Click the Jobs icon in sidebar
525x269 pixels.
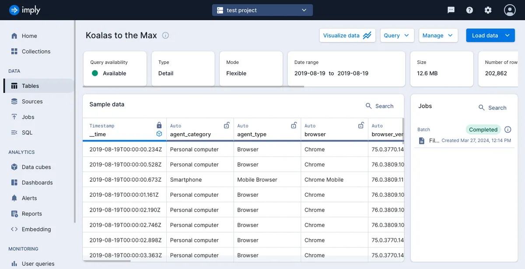pyautogui.click(x=14, y=117)
